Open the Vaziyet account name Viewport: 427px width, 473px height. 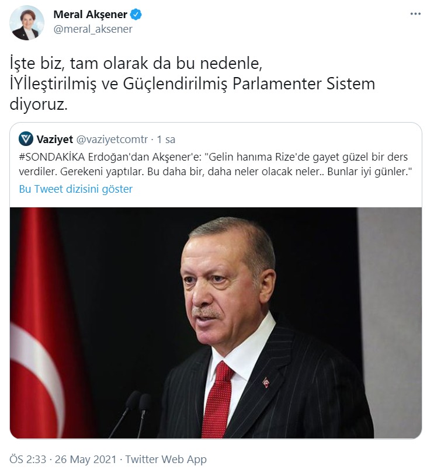(55, 140)
